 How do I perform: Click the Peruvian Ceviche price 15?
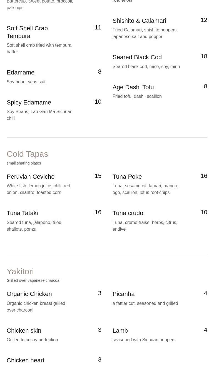98,176
